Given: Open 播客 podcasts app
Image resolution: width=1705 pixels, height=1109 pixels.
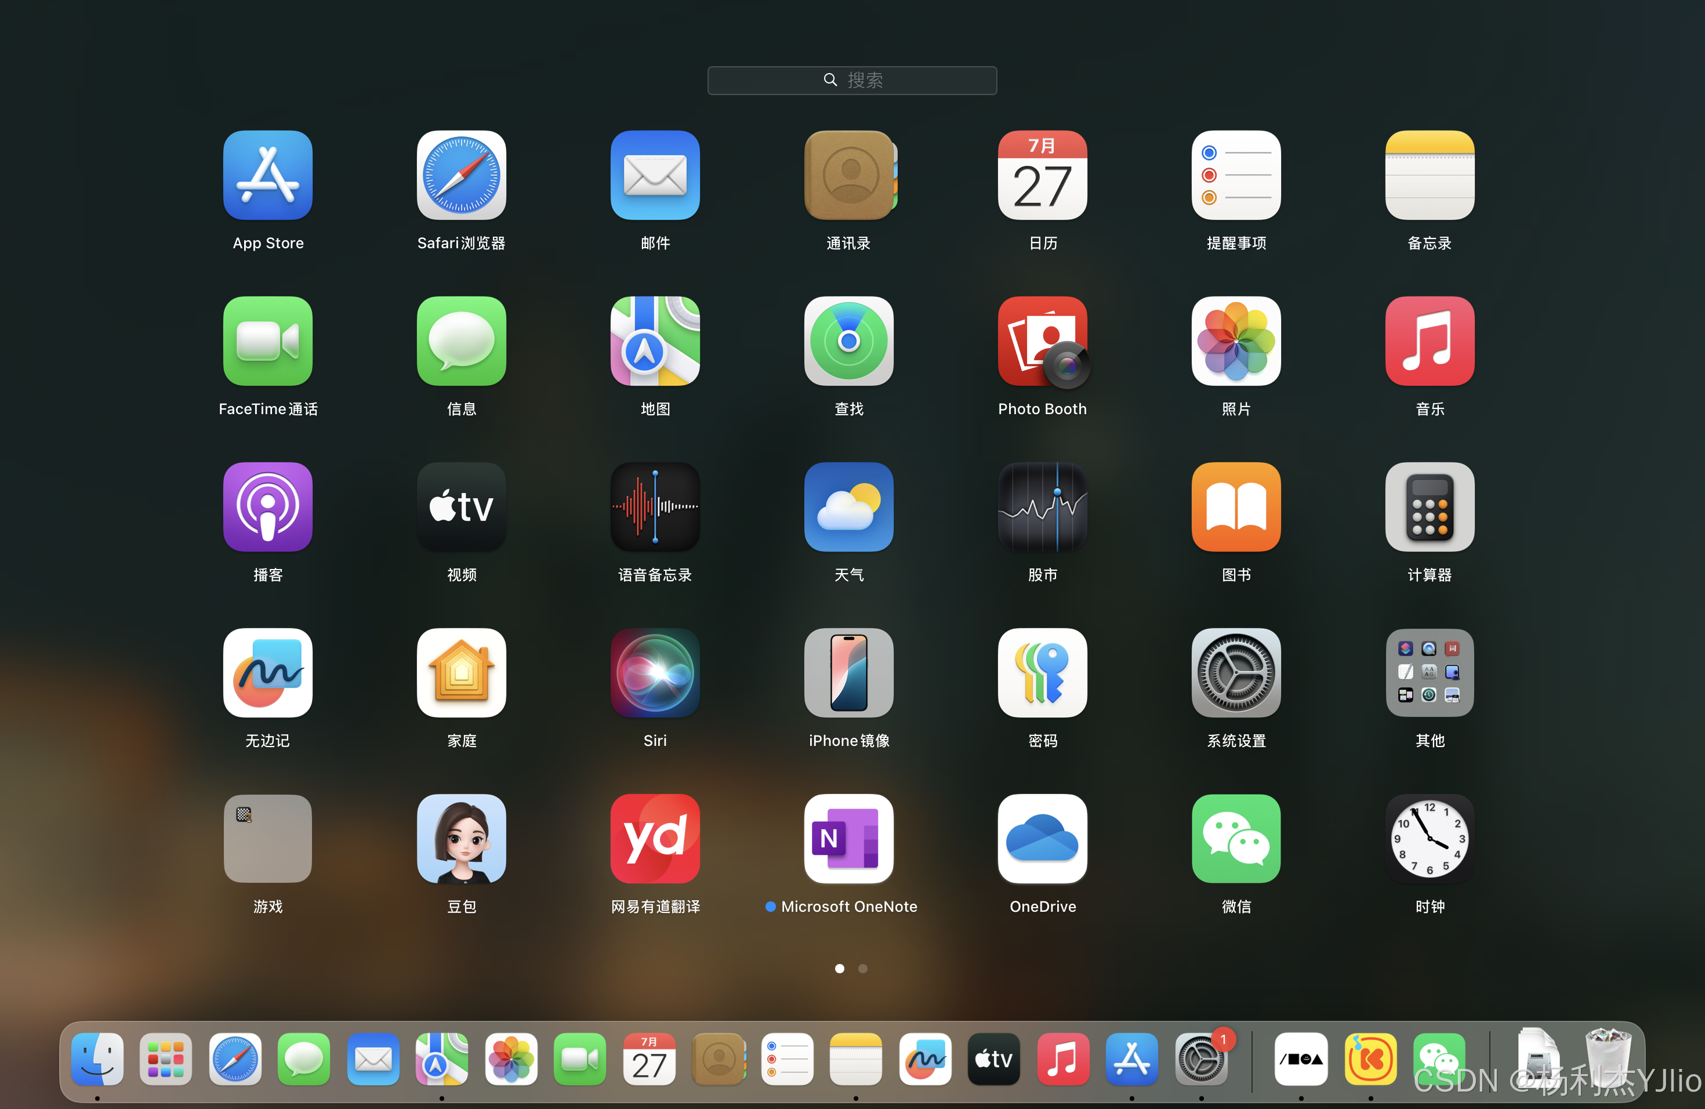Looking at the screenshot, I should 268,507.
